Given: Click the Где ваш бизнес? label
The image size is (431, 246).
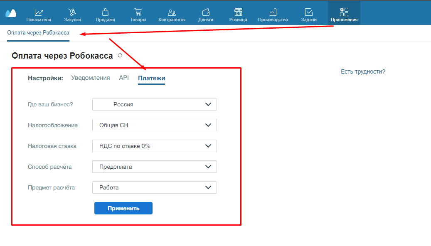Looking at the screenshot, I should pos(50,104).
